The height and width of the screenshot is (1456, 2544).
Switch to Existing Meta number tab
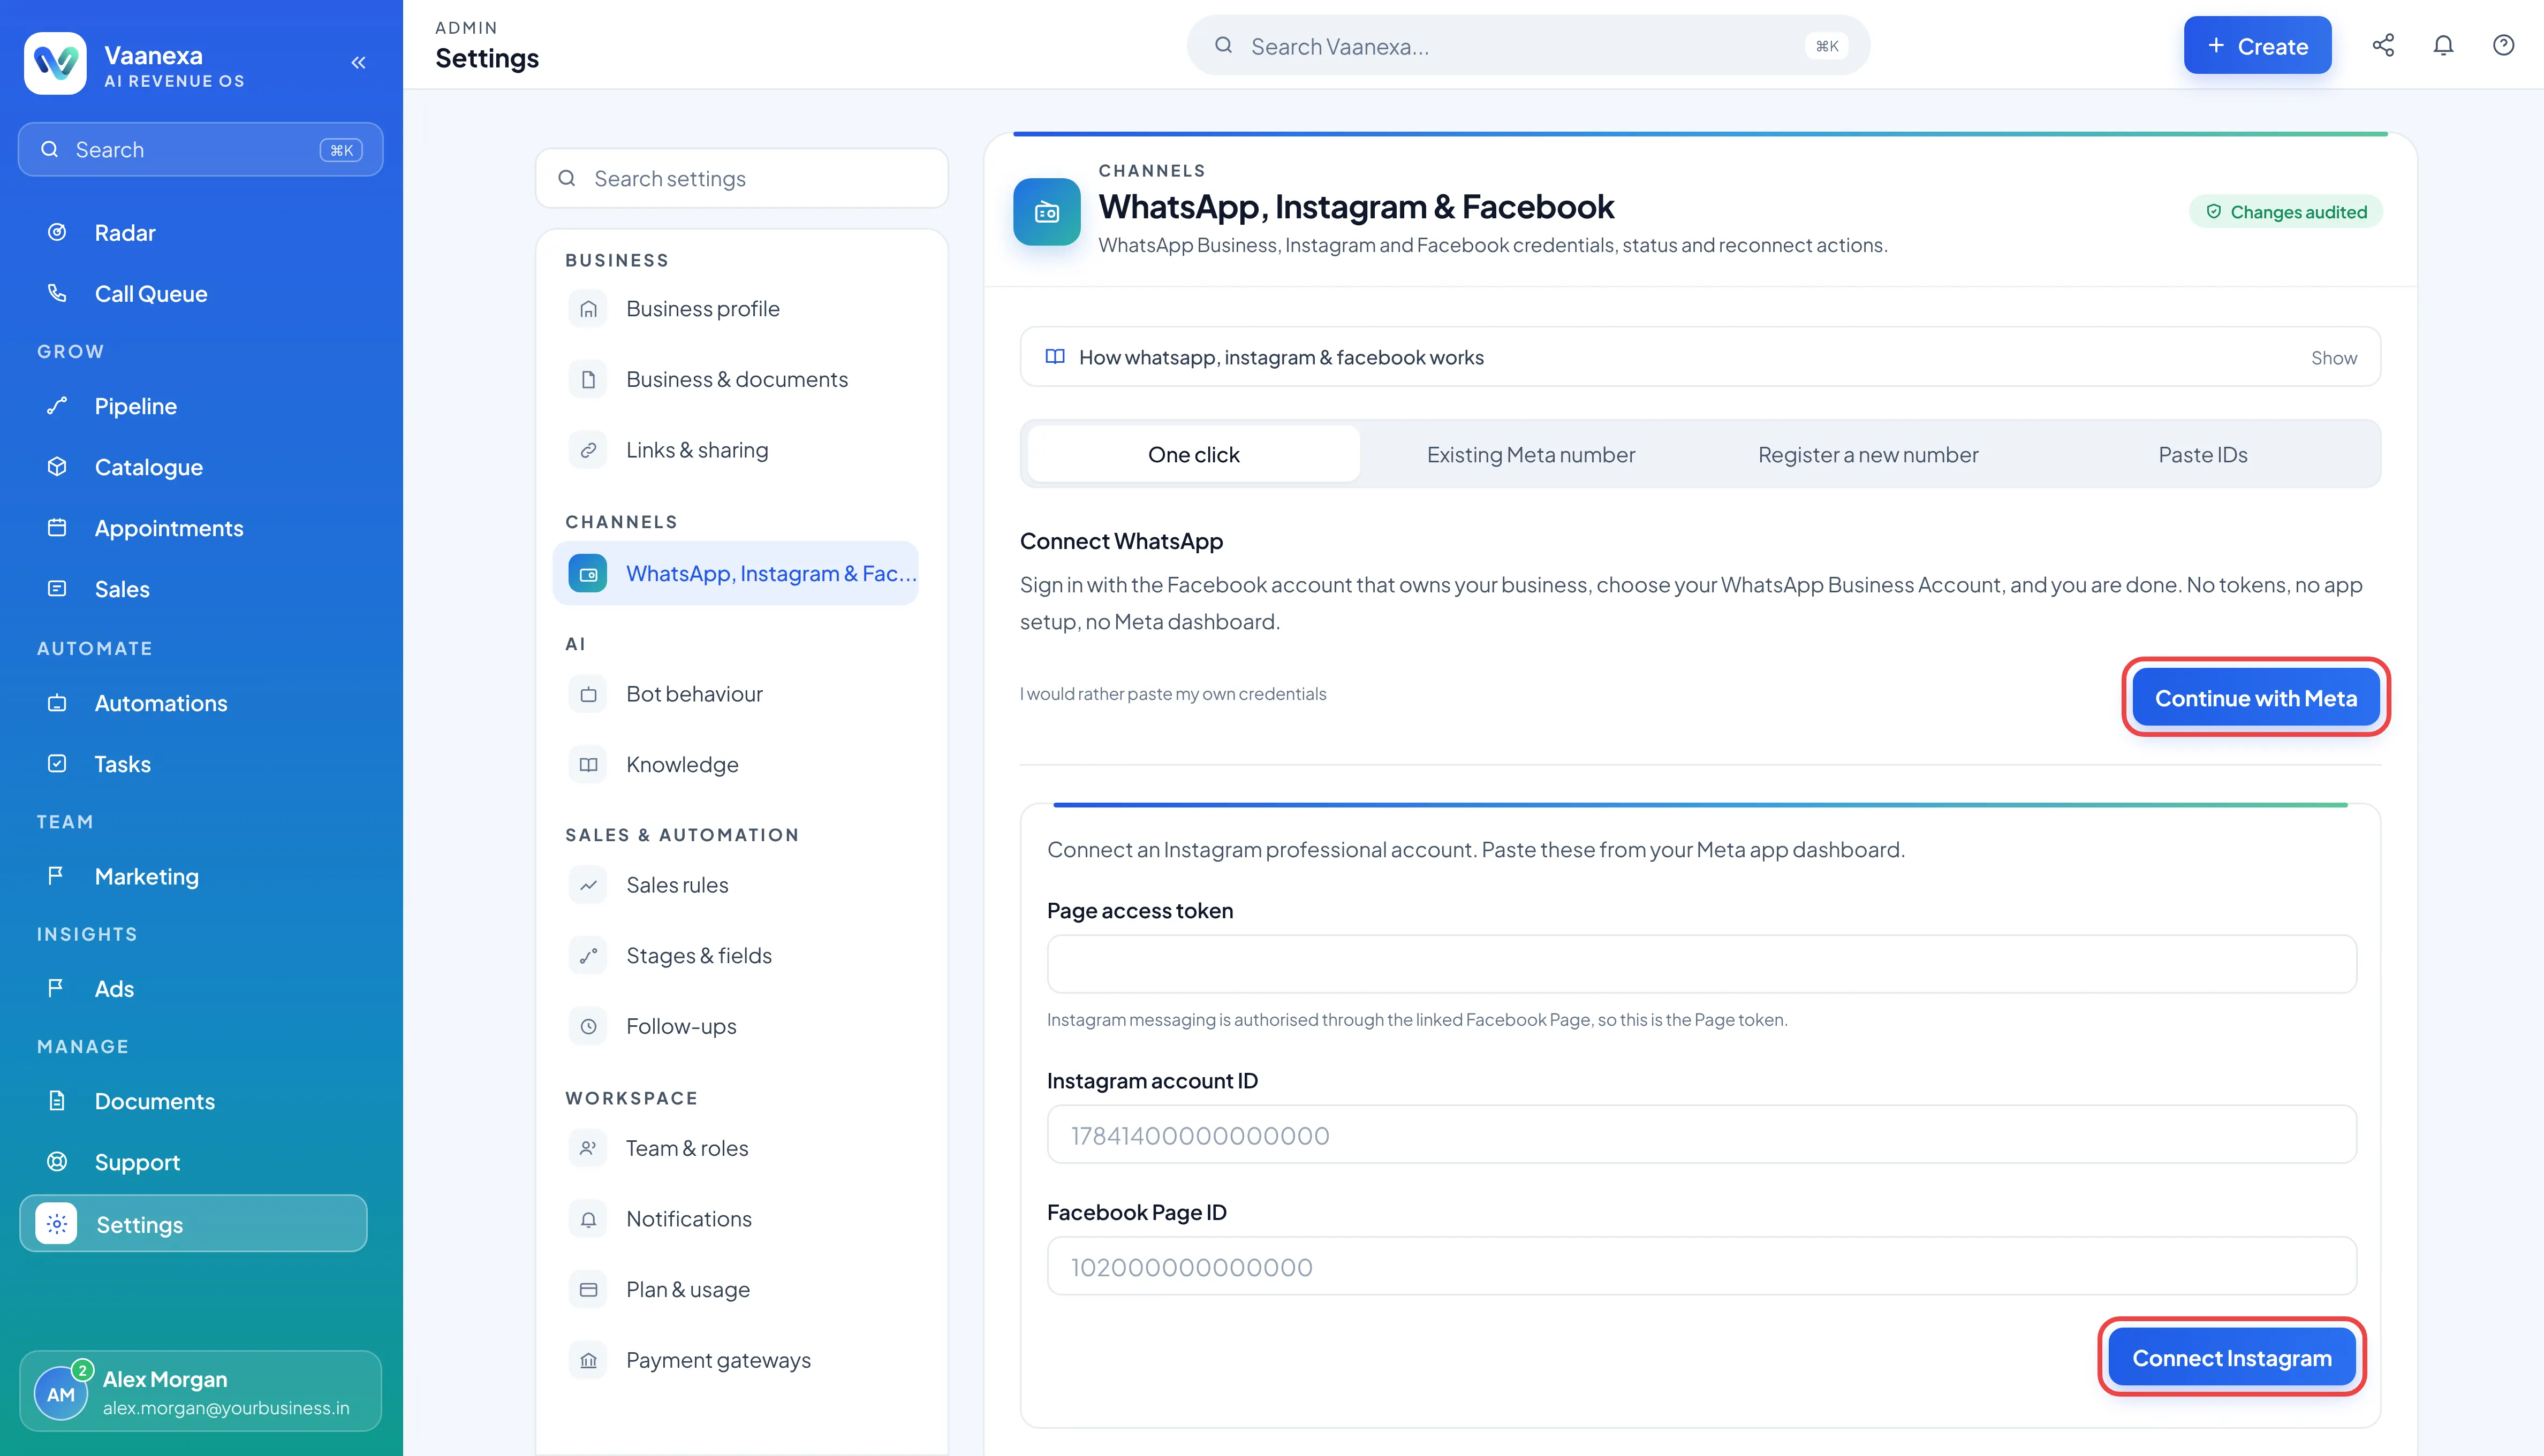[1531, 455]
